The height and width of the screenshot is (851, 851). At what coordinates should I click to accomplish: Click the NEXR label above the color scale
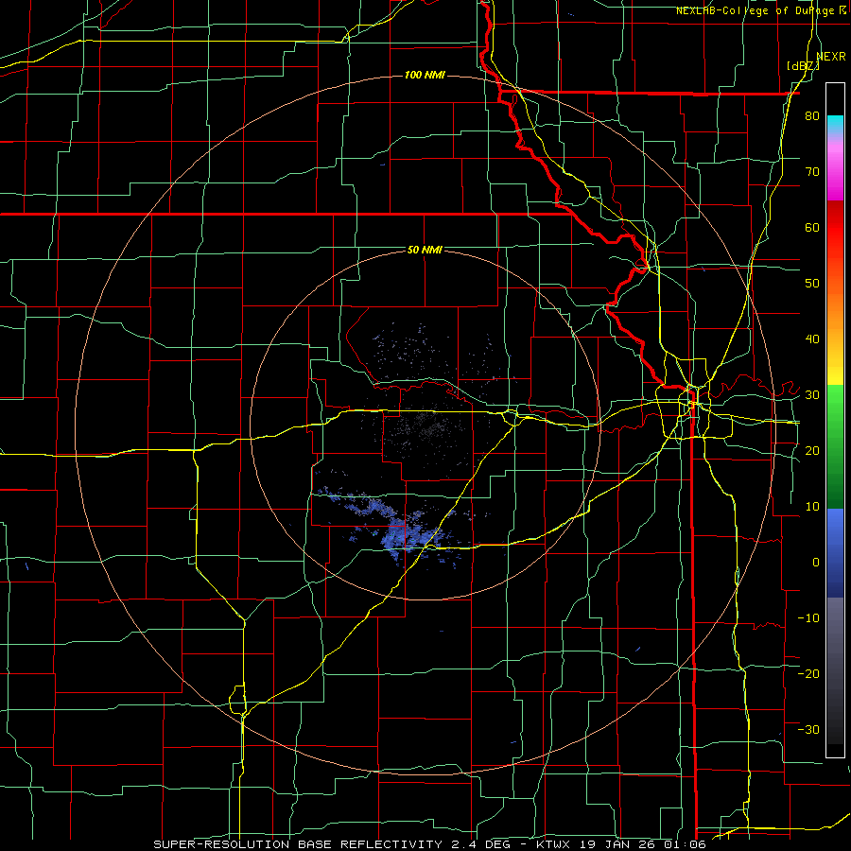pos(831,56)
